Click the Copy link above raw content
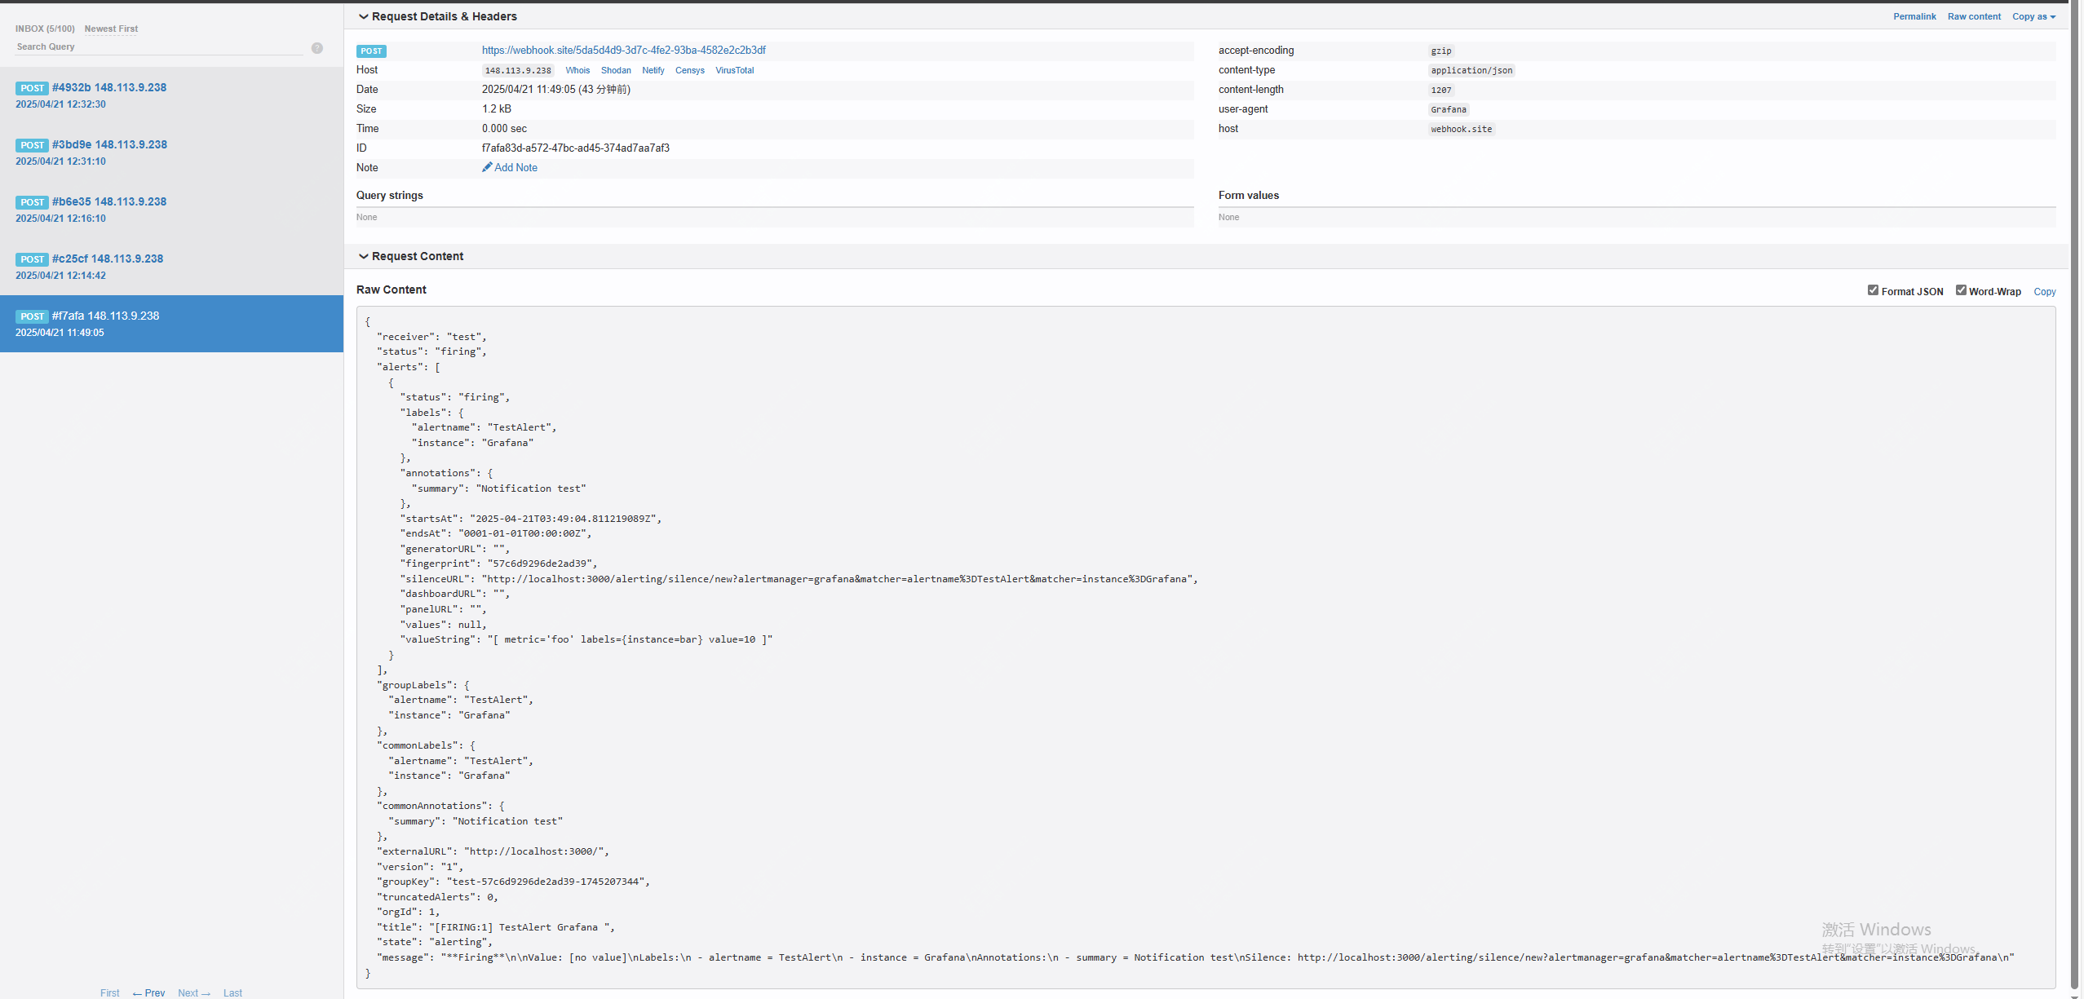The width and height of the screenshot is (2084, 999). 2044,292
